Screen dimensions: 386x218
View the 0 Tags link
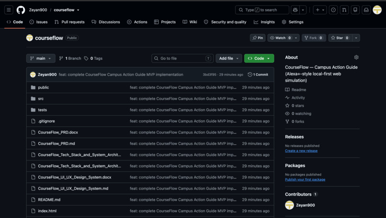[x=93, y=58]
